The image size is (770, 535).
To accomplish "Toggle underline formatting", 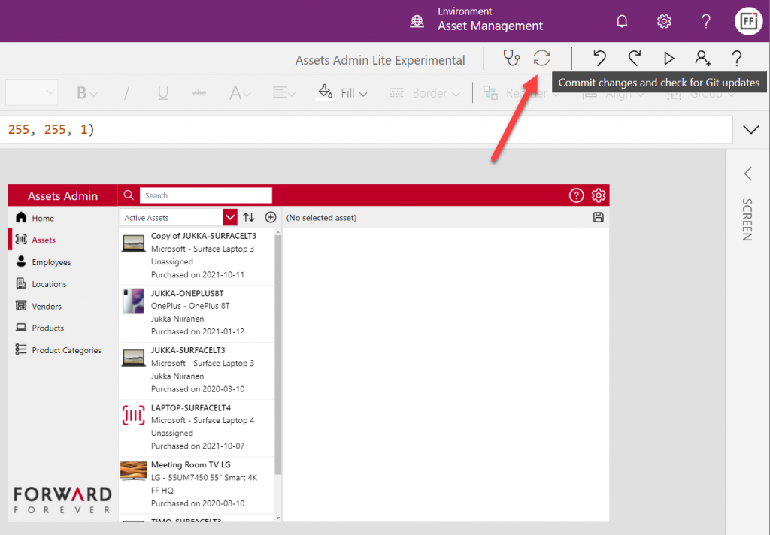I will (162, 92).
